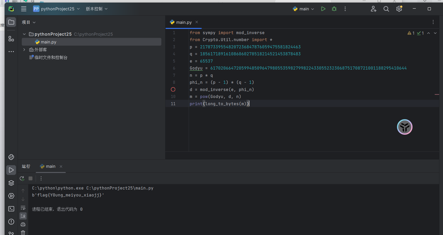Open the main run configuration dropdown
The height and width of the screenshot is (235, 443).
coord(303,9)
